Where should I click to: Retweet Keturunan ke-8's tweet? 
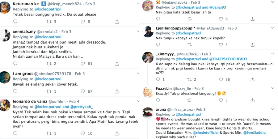(48, 22)
